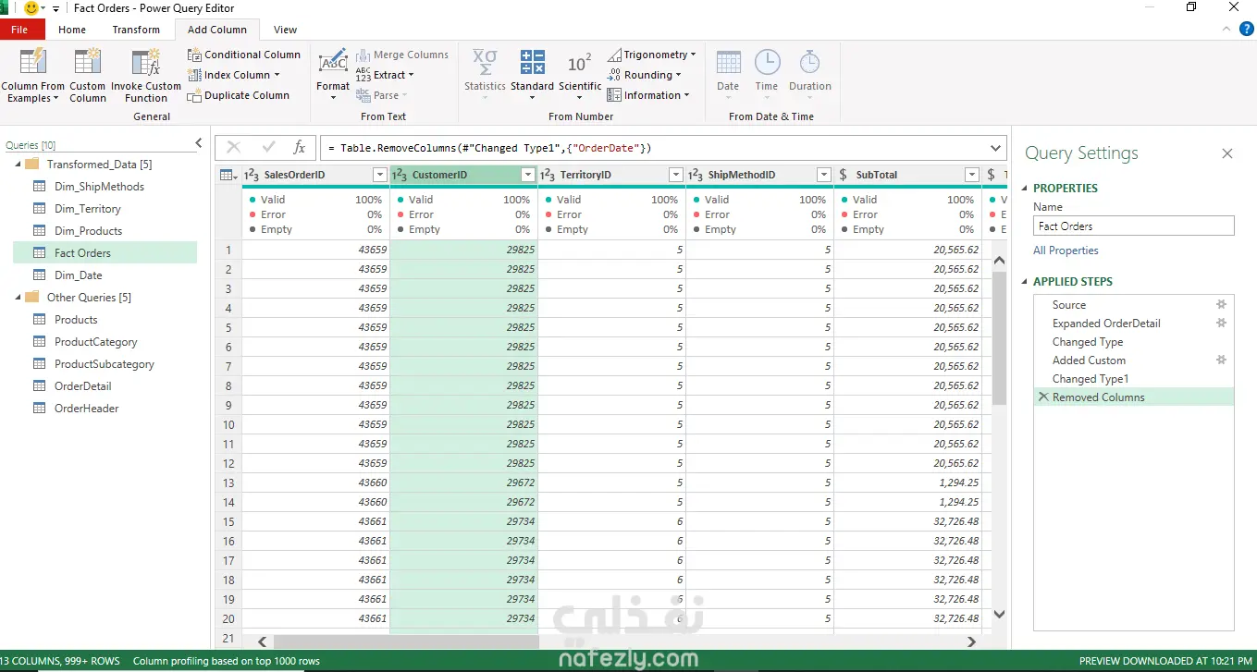This screenshot has width=1257, height=672.
Task: Select the Dim_ShipMethods query
Action: point(99,187)
